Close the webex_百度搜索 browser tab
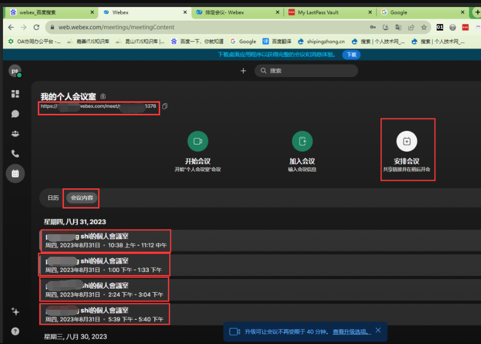This screenshot has width=481, height=344. pos(92,12)
